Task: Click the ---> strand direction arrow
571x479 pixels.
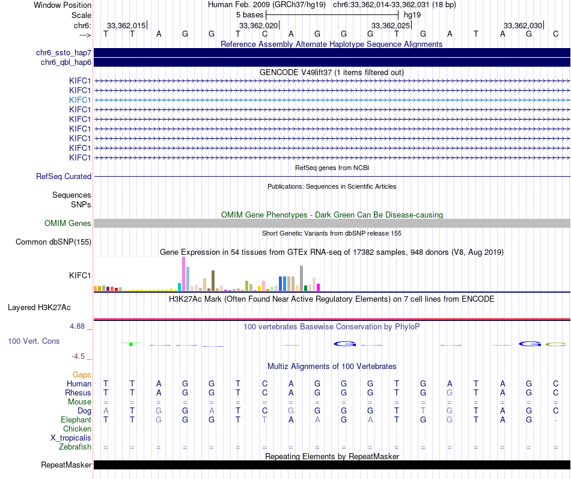Action: pyautogui.click(x=85, y=35)
